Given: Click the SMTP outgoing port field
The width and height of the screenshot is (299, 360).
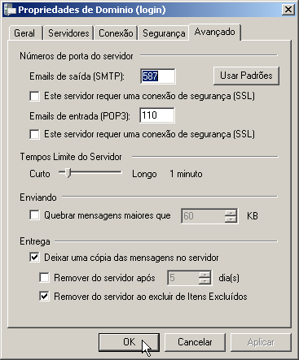Looking at the screenshot, I should pos(158,76).
